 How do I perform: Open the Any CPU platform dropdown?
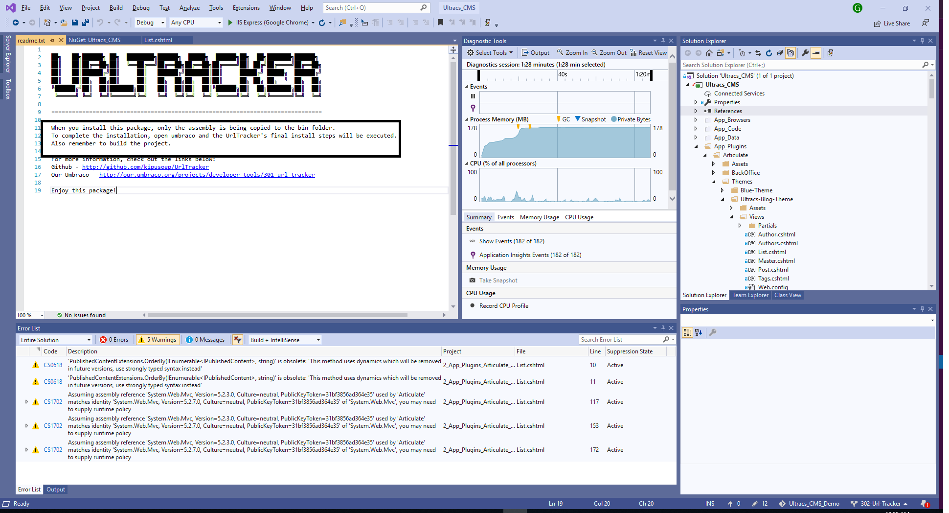coord(196,23)
